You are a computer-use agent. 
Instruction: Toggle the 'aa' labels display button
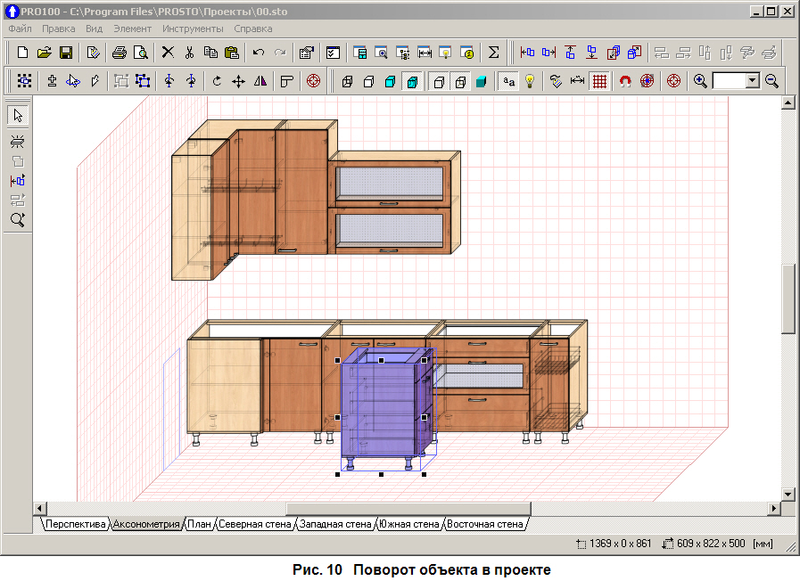507,81
